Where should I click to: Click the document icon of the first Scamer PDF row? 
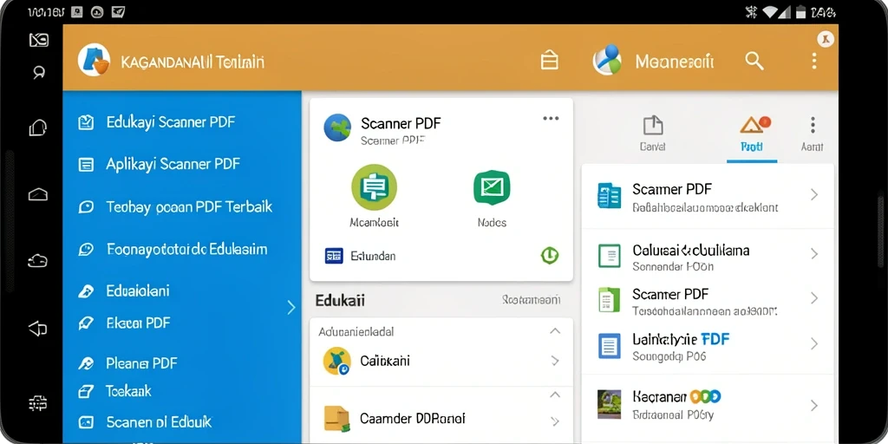coord(610,195)
